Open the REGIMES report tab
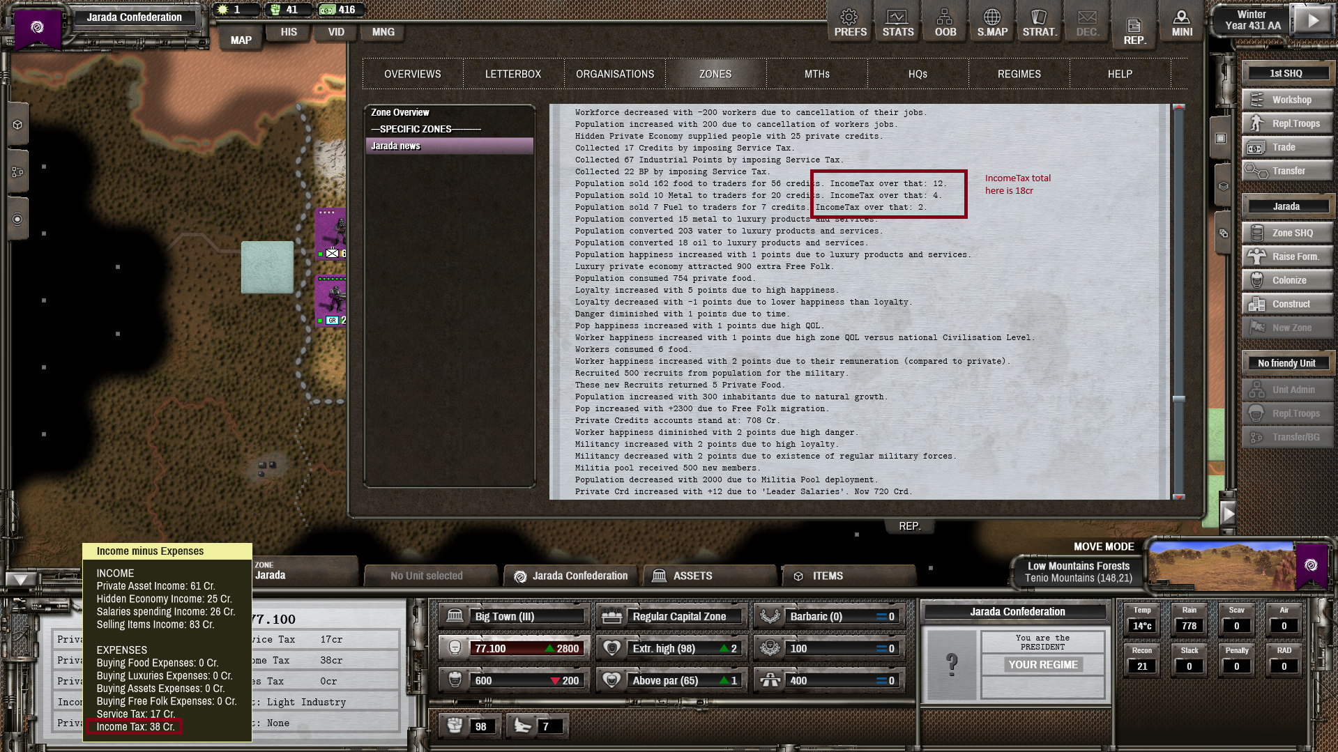 click(1019, 74)
